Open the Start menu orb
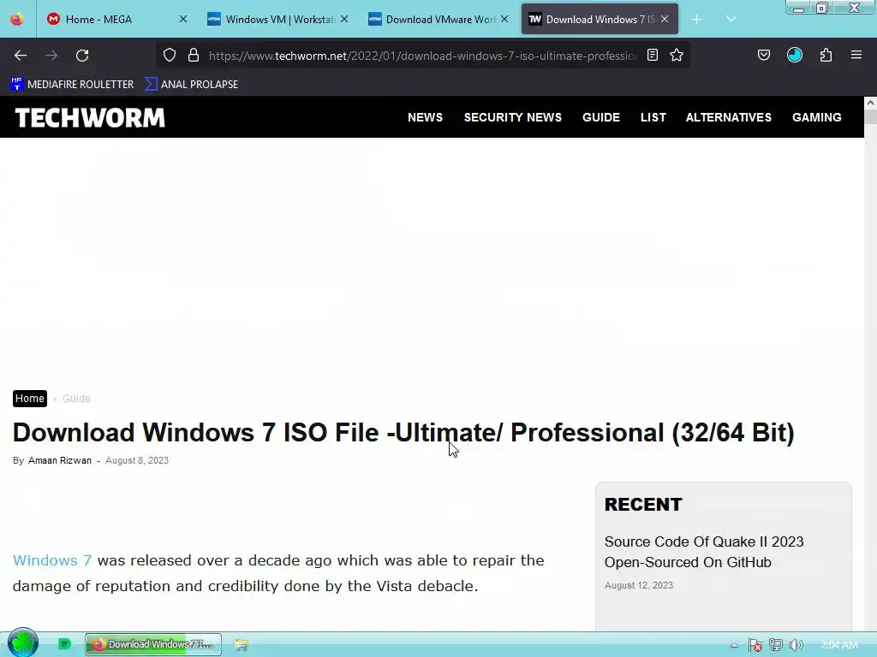This screenshot has height=657, width=877. 23,642
